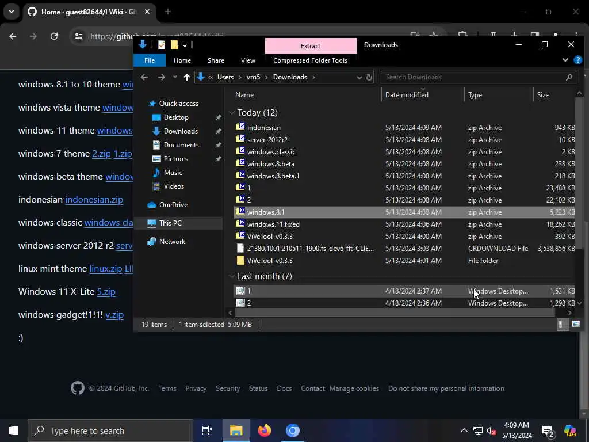
Task: Open Compressed Folder Tools tab
Action: pos(310,60)
